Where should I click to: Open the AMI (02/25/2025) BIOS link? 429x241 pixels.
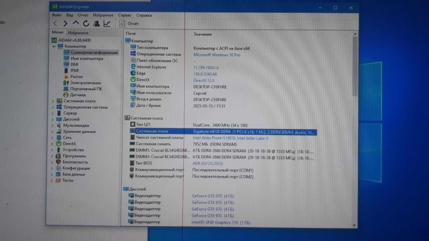coord(207,163)
